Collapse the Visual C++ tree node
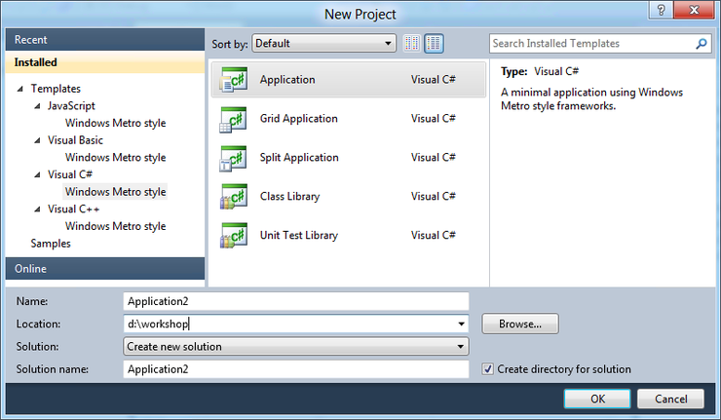This screenshot has width=721, height=420. (x=37, y=210)
